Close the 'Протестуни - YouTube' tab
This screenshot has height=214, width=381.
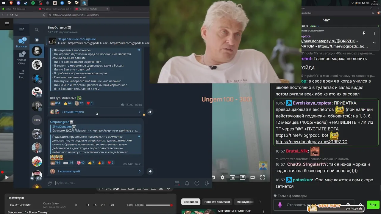pos(107,9)
